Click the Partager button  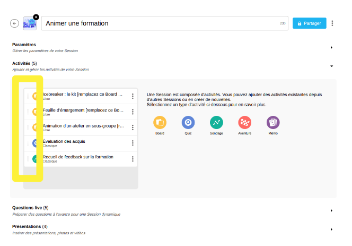[x=306, y=23]
